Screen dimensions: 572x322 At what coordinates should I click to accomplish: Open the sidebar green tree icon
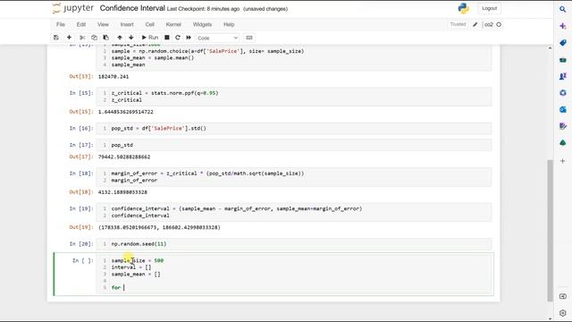pyautogui.click(x=562, y=143)
